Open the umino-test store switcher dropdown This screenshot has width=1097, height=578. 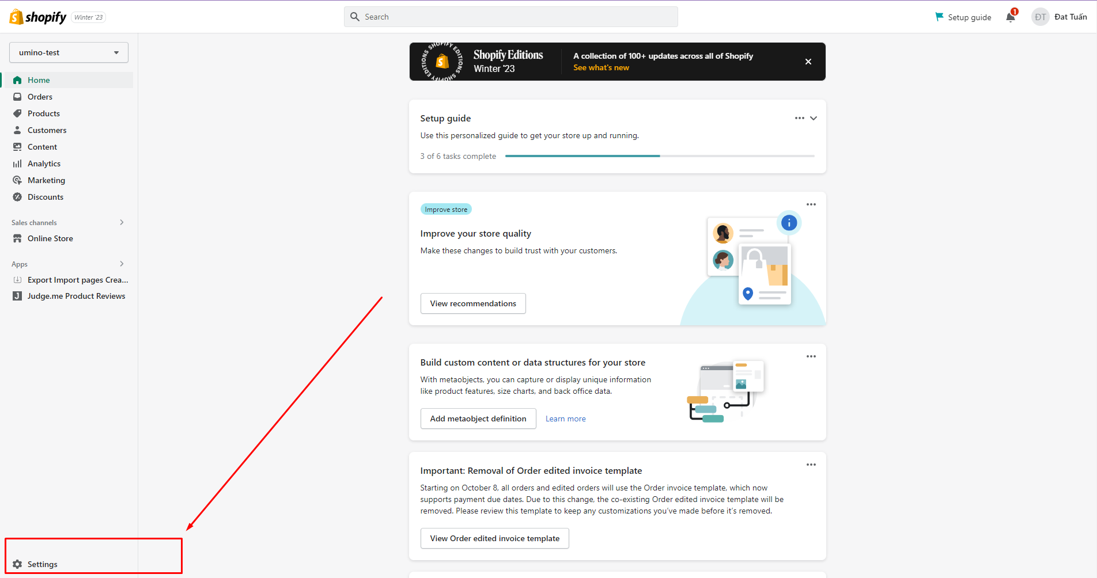point(69,52)
